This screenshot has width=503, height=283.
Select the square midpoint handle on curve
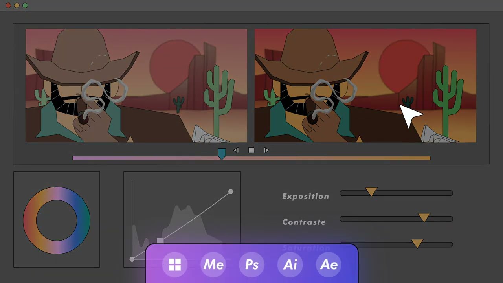(160, 241)
